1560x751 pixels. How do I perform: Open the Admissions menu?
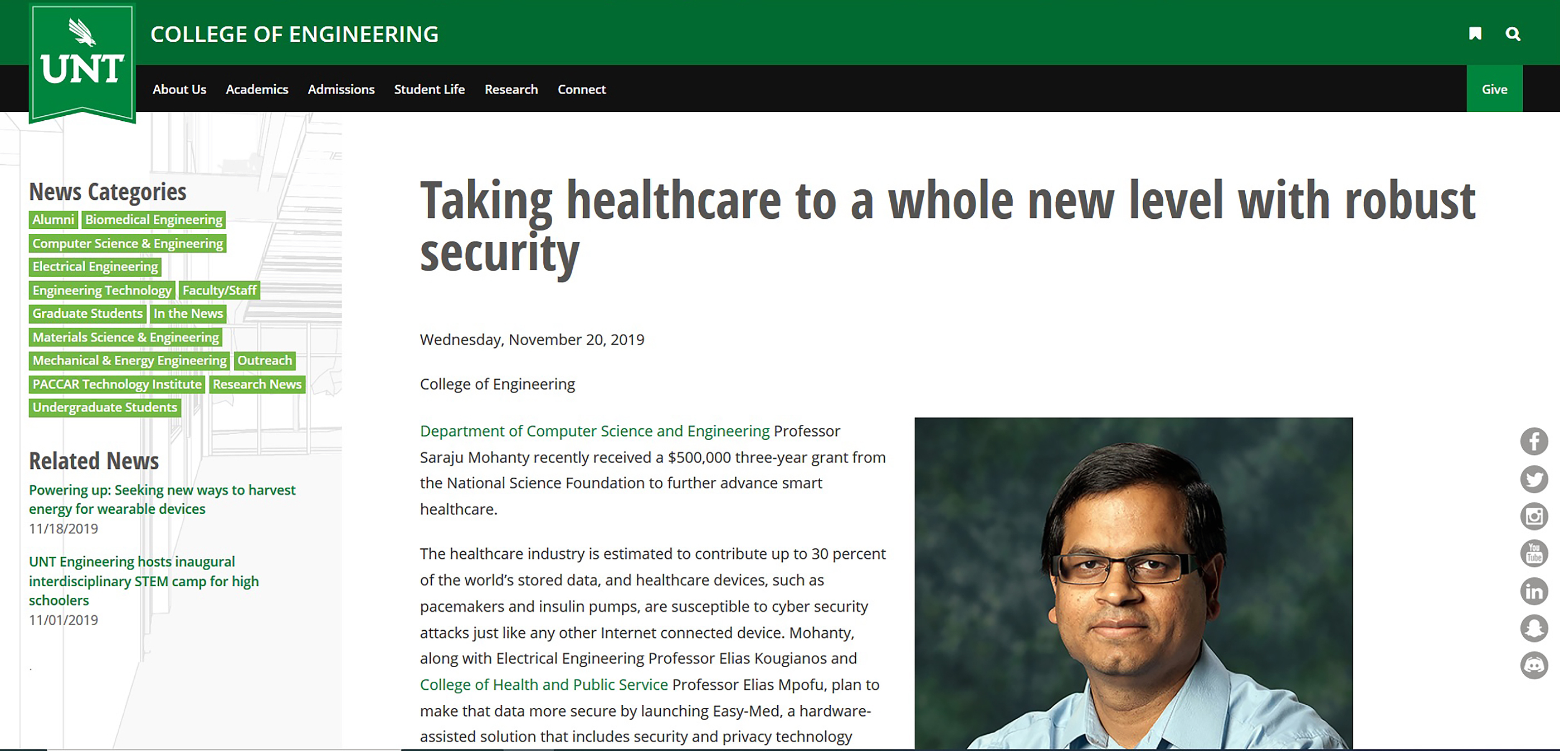(341, 89)
